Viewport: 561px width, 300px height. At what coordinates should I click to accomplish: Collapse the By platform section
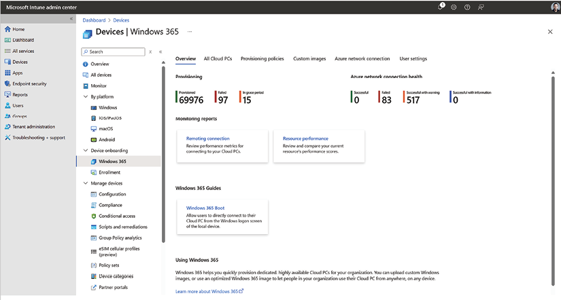click(86, 96)
